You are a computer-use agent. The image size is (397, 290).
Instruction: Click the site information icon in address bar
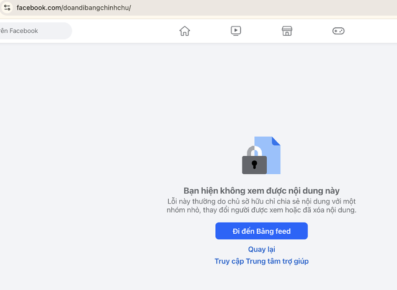pyautogui.click(x=6, y=7)
